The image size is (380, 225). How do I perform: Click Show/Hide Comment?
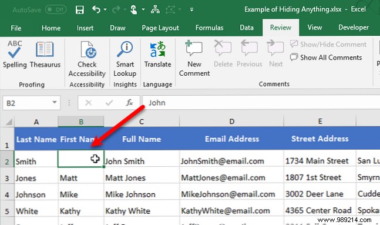(328, 45)
